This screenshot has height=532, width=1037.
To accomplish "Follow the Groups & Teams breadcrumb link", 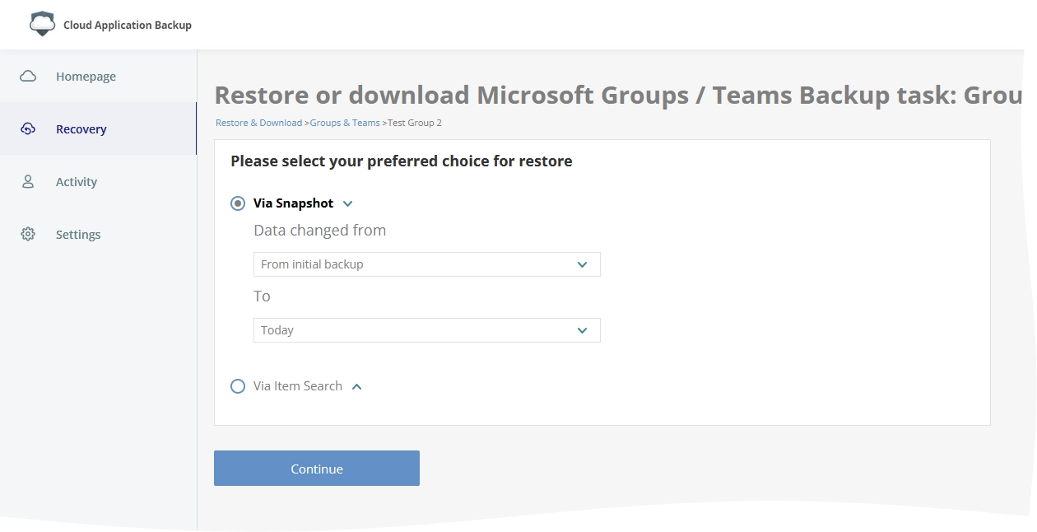I will pyautogui.click(x=345, y=123).
